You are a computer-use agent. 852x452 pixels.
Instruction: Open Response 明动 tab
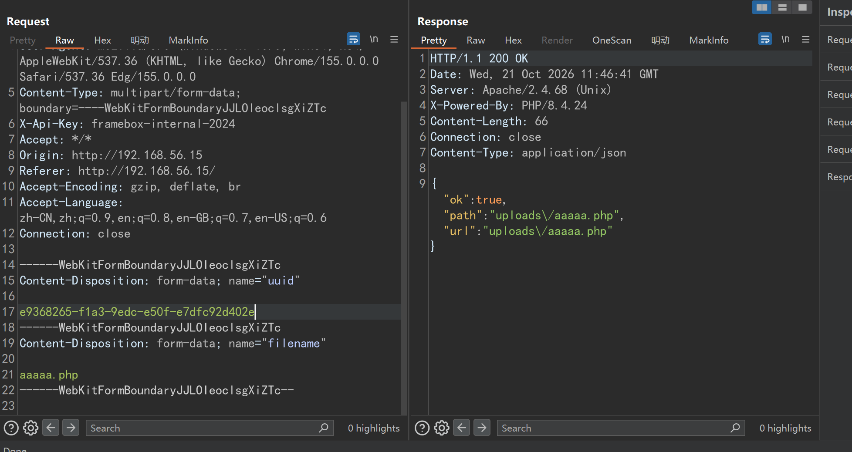660,40
